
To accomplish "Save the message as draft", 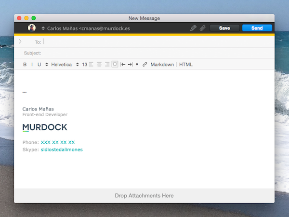I will coord(224,28).
